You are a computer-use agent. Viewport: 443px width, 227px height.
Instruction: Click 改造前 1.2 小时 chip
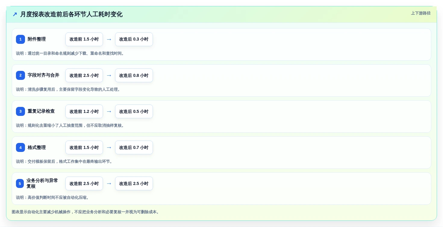pyautogui.click(x=84, y=111)
